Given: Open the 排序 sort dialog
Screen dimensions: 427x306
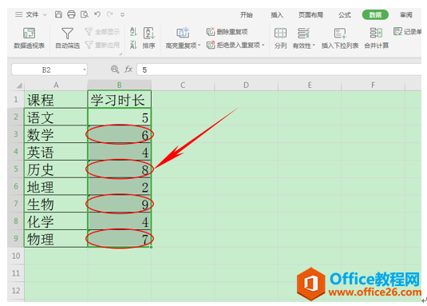Looking at the screenshot, I should 149,38.
